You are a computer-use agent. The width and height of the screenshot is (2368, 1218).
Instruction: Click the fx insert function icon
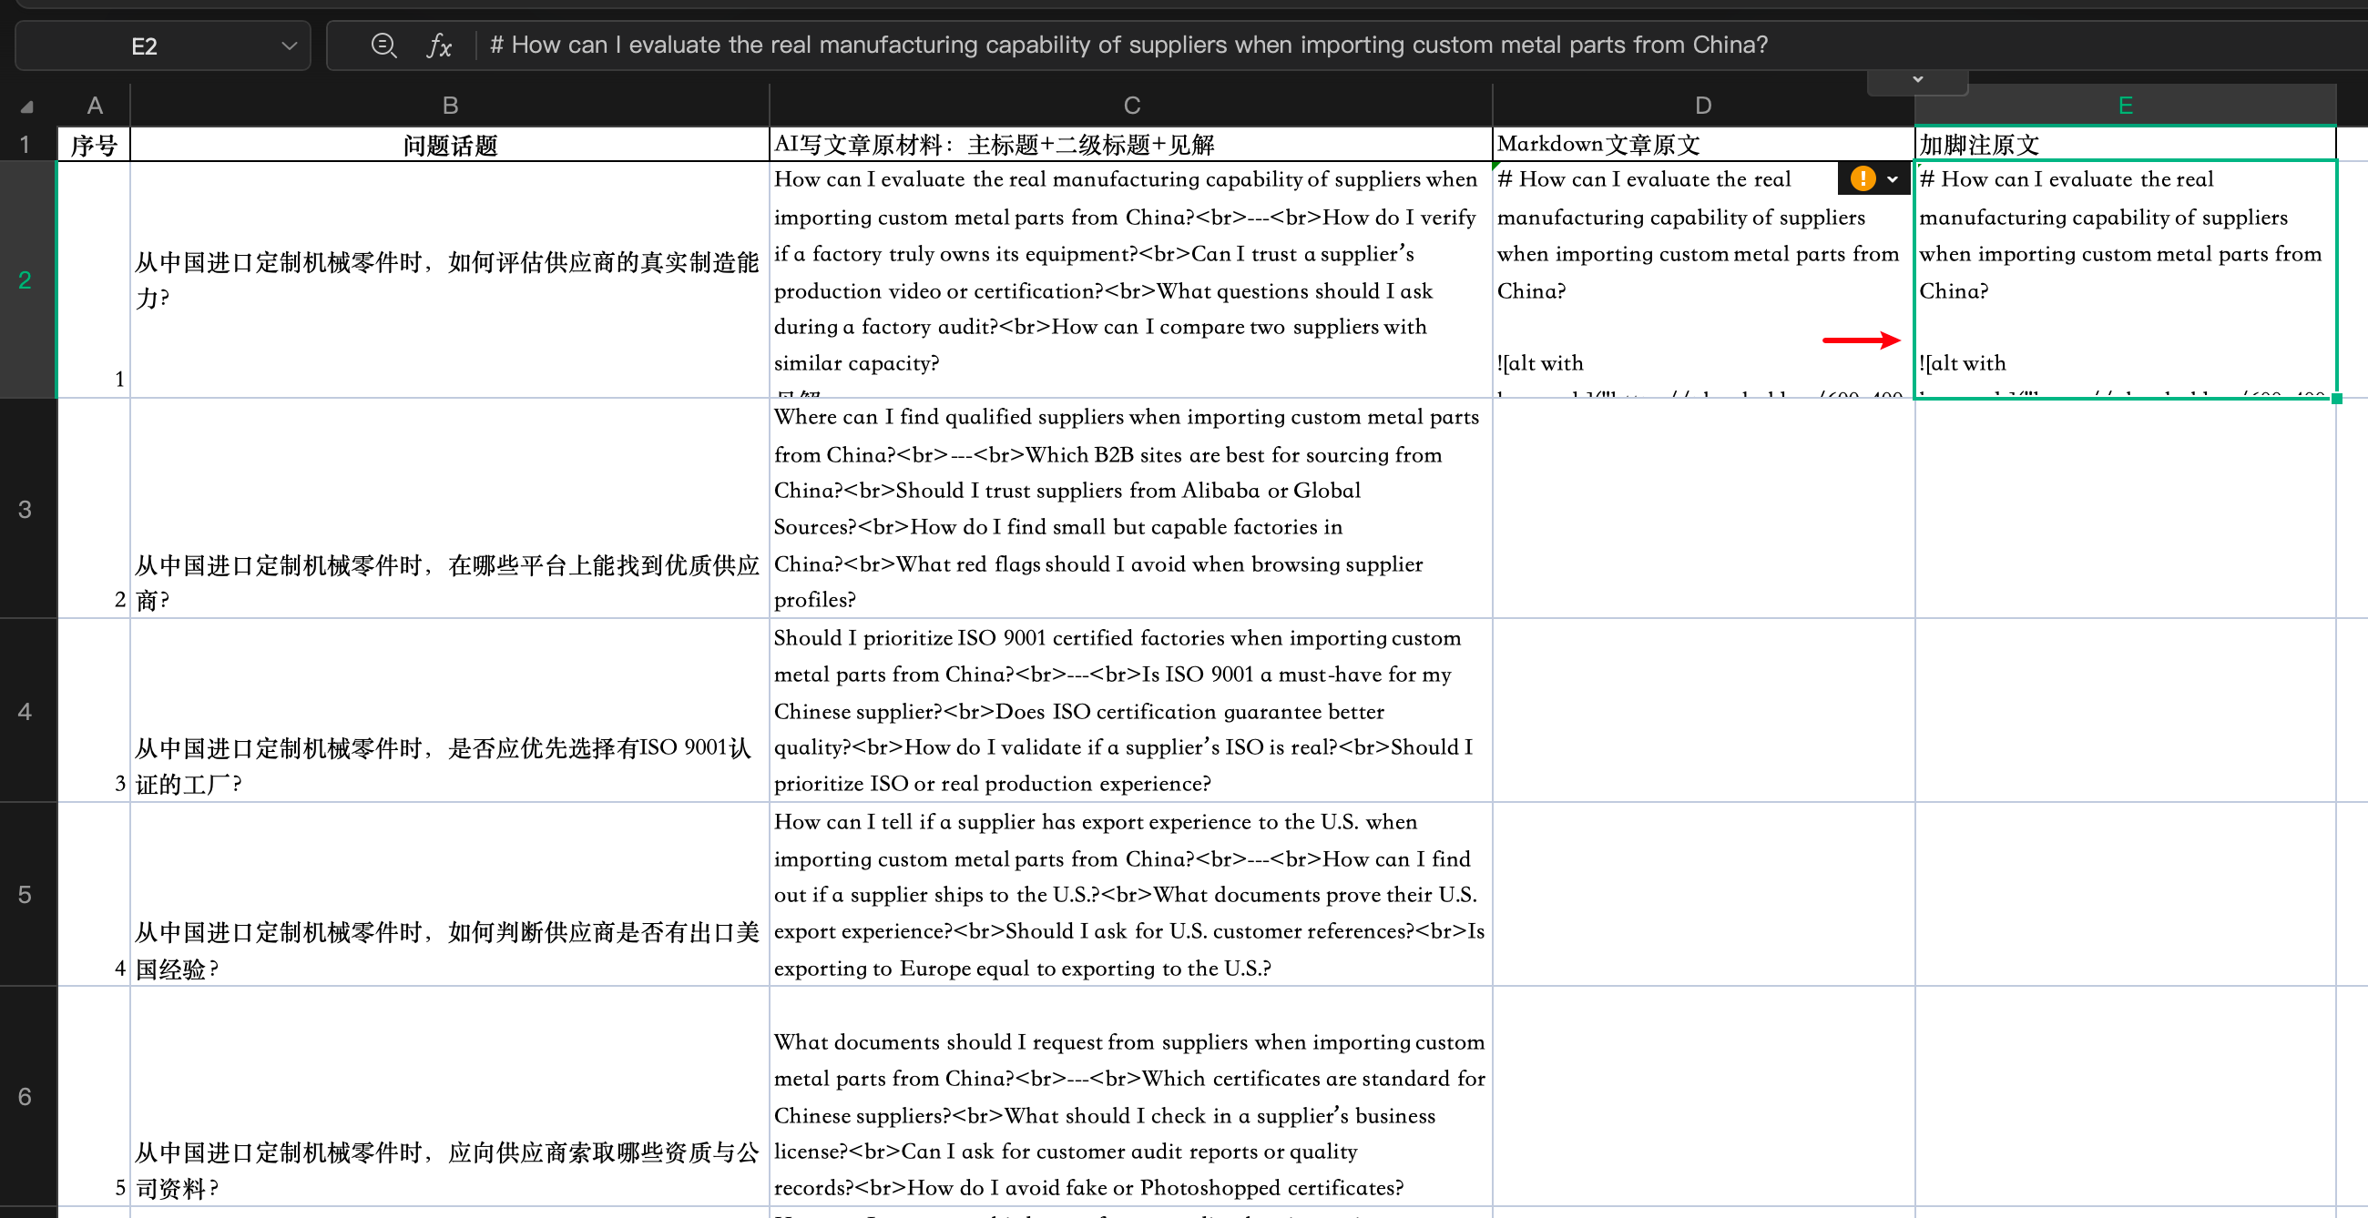[439, 45]
